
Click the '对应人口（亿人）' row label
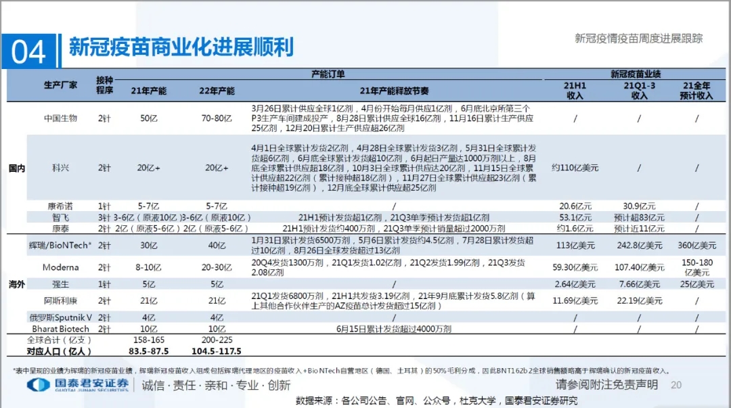(x=59, y=352)
